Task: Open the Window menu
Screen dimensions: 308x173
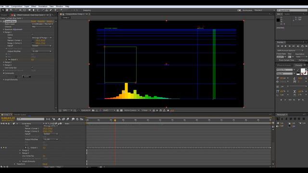Action: pos(59,6)
